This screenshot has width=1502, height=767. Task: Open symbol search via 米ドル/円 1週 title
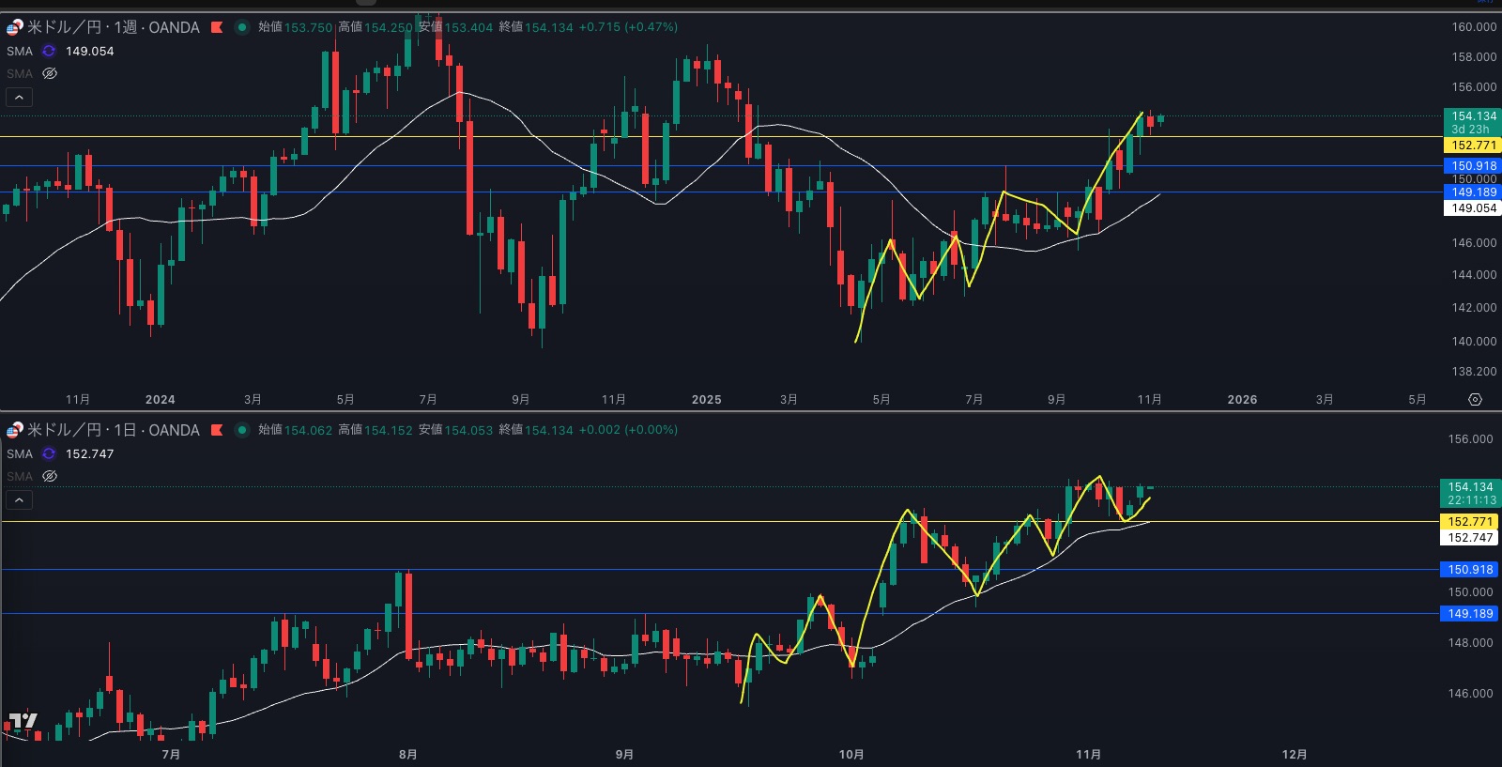113,27
